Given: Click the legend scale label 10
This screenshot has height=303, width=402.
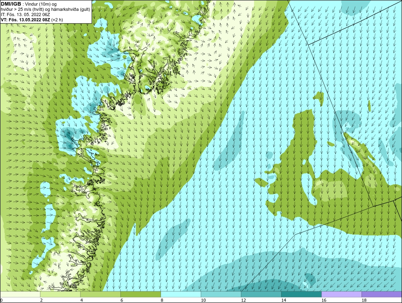Looking at the screenshot, I should click(203, 300).
